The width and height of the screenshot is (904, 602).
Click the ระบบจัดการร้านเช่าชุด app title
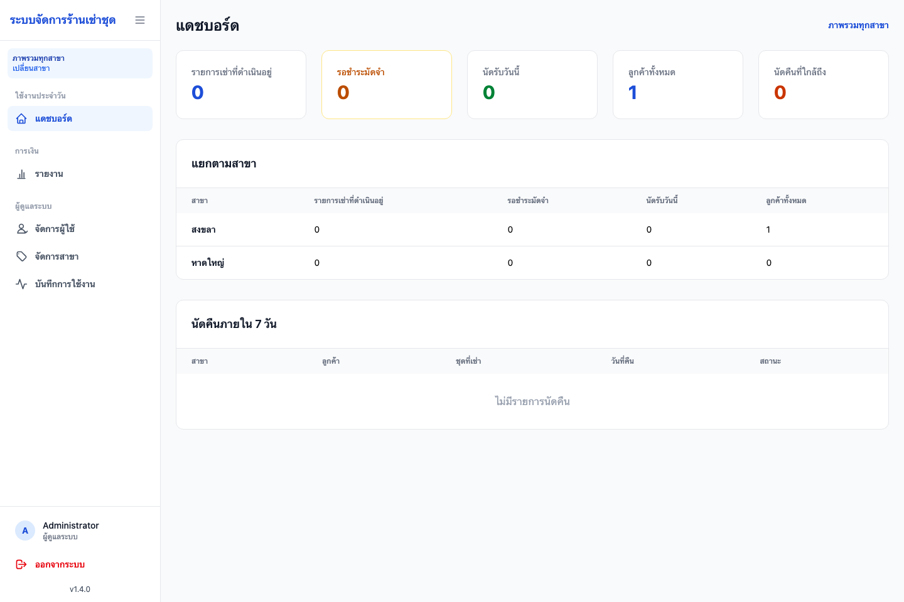coord(63,20)
